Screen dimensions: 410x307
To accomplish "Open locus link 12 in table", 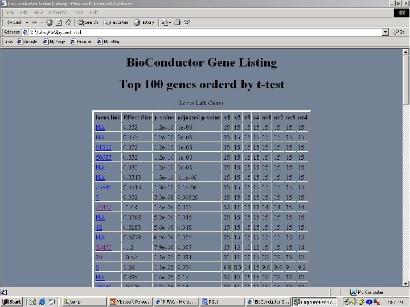I will [x=99, y=227].
